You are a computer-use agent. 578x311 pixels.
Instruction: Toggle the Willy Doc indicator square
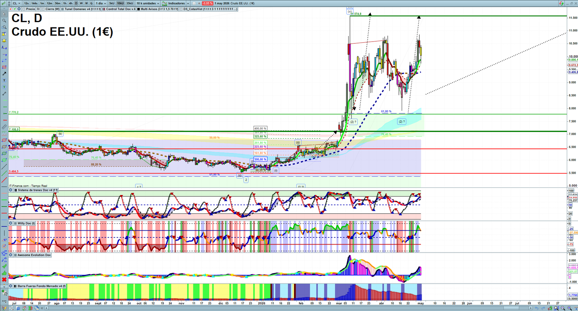[15, 223]
